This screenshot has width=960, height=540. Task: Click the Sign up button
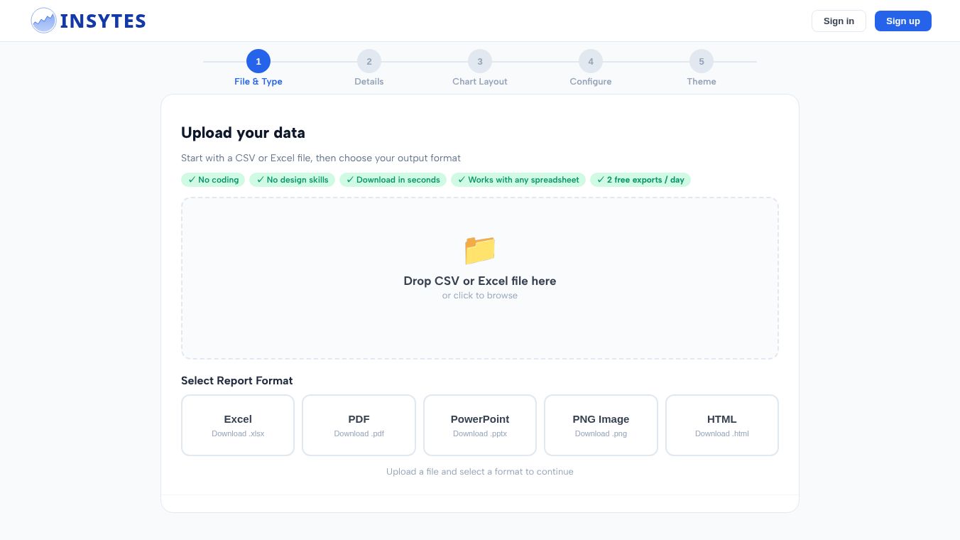[x=903, y=21]
